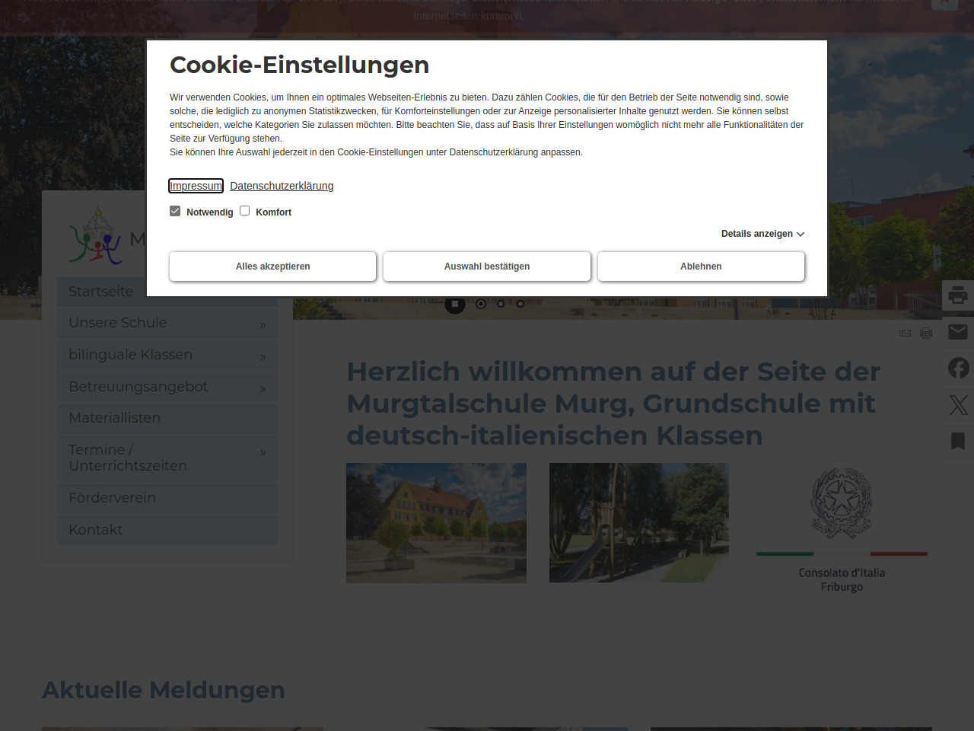Share page via Facebook icon
The image size is (974, 731).
(x=958, y=368)
